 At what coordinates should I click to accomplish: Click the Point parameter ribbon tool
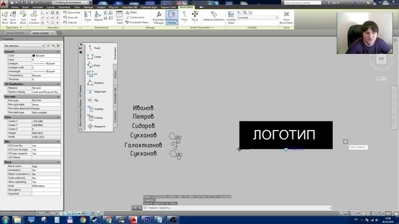pos(185,17)
